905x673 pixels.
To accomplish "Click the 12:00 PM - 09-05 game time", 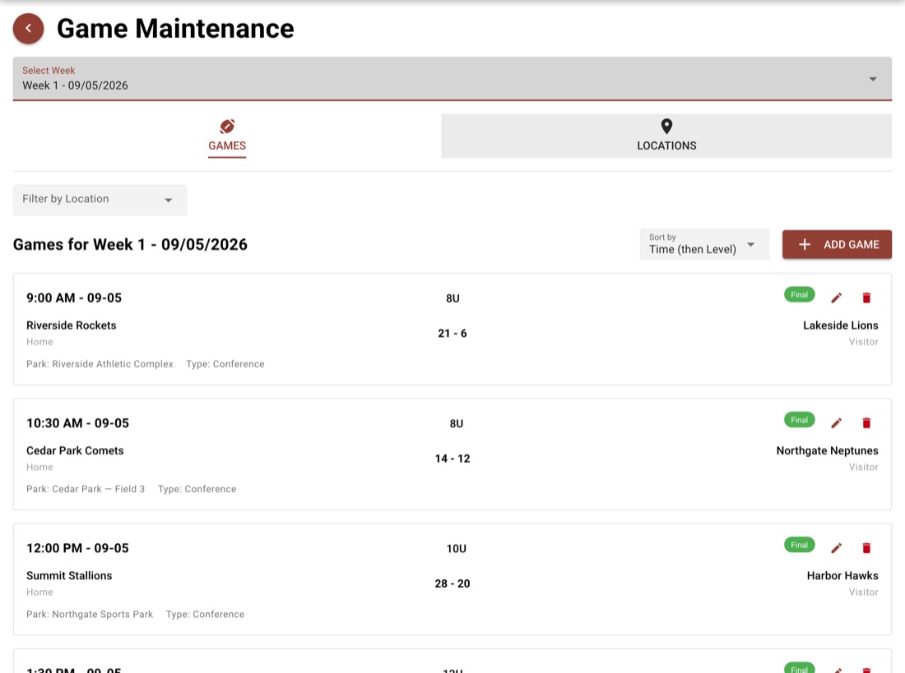I will pyautogui.click(x=78, y=548).
